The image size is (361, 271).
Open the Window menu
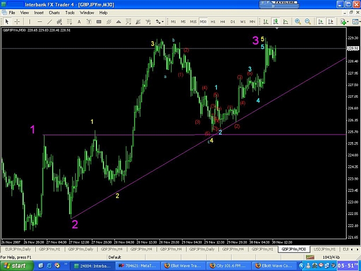[87, 13]
